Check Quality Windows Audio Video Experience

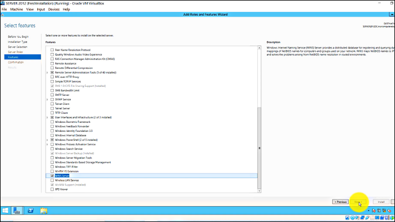(52, 55)
